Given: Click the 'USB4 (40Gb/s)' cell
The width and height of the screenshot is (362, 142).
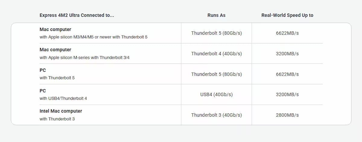Looking at the screenshot, I should [216, 95].
